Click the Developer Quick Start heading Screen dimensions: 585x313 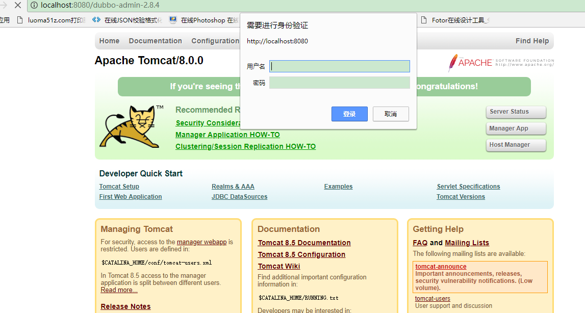tap(141, 173)
